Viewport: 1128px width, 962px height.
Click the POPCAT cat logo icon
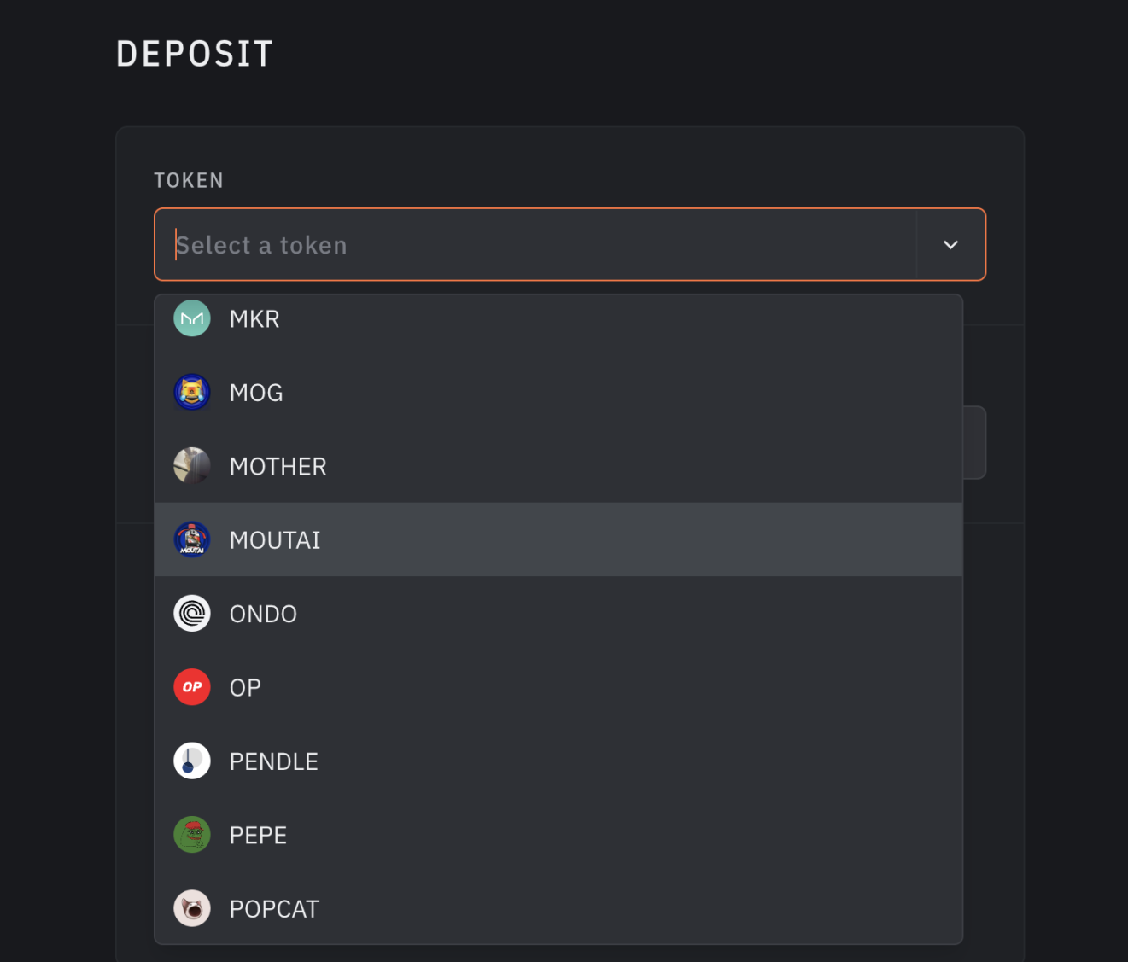point(192,909)
